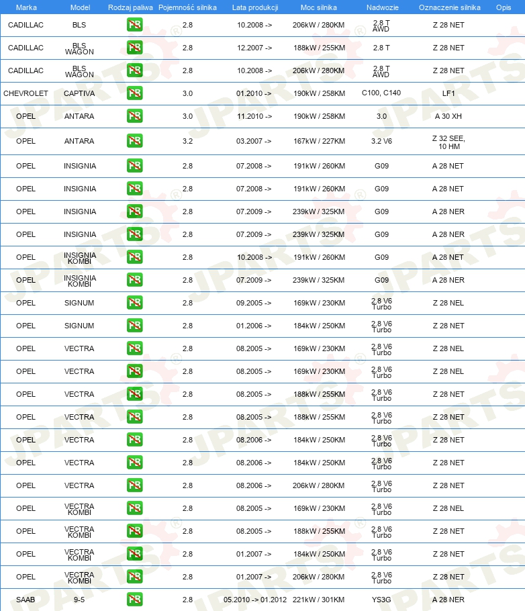Select 190kW / 258KM in the Antara row
The height and width of the screenshot is (611, 525).
(319, 116)
